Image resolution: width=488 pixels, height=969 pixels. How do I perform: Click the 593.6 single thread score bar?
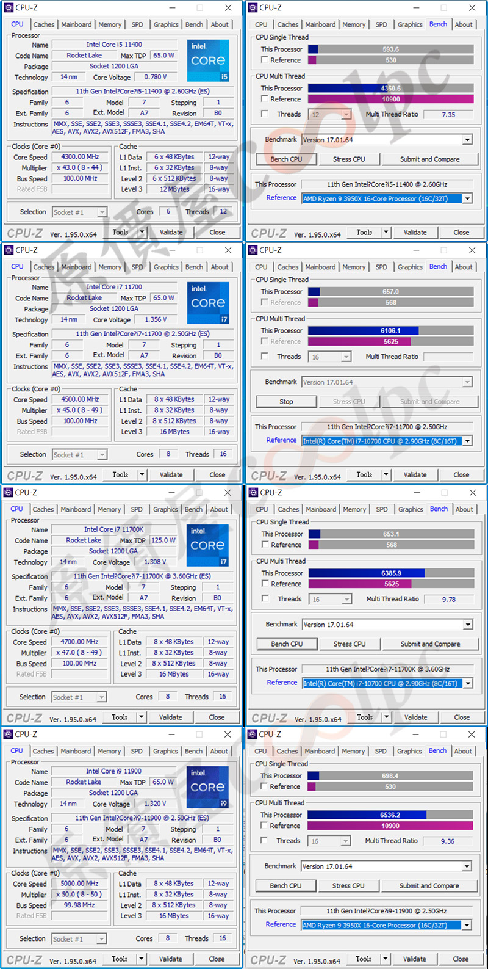tap(391, 49)
